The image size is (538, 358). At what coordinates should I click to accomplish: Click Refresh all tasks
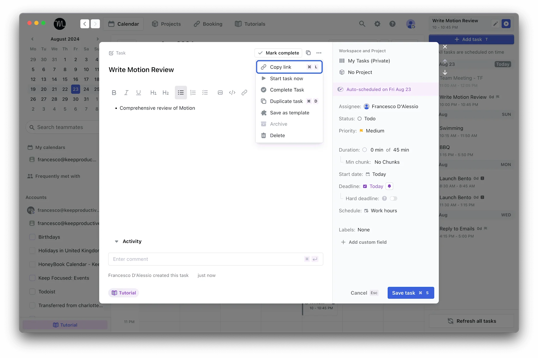coord(472,321)
